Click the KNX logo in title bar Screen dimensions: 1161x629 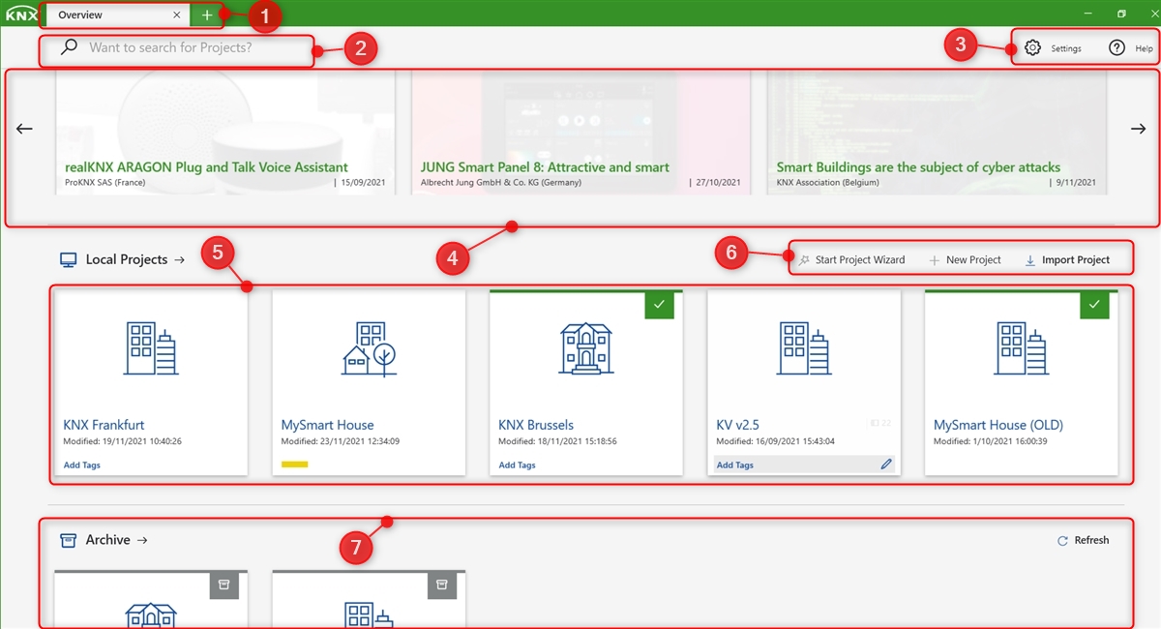coord(21,15)
